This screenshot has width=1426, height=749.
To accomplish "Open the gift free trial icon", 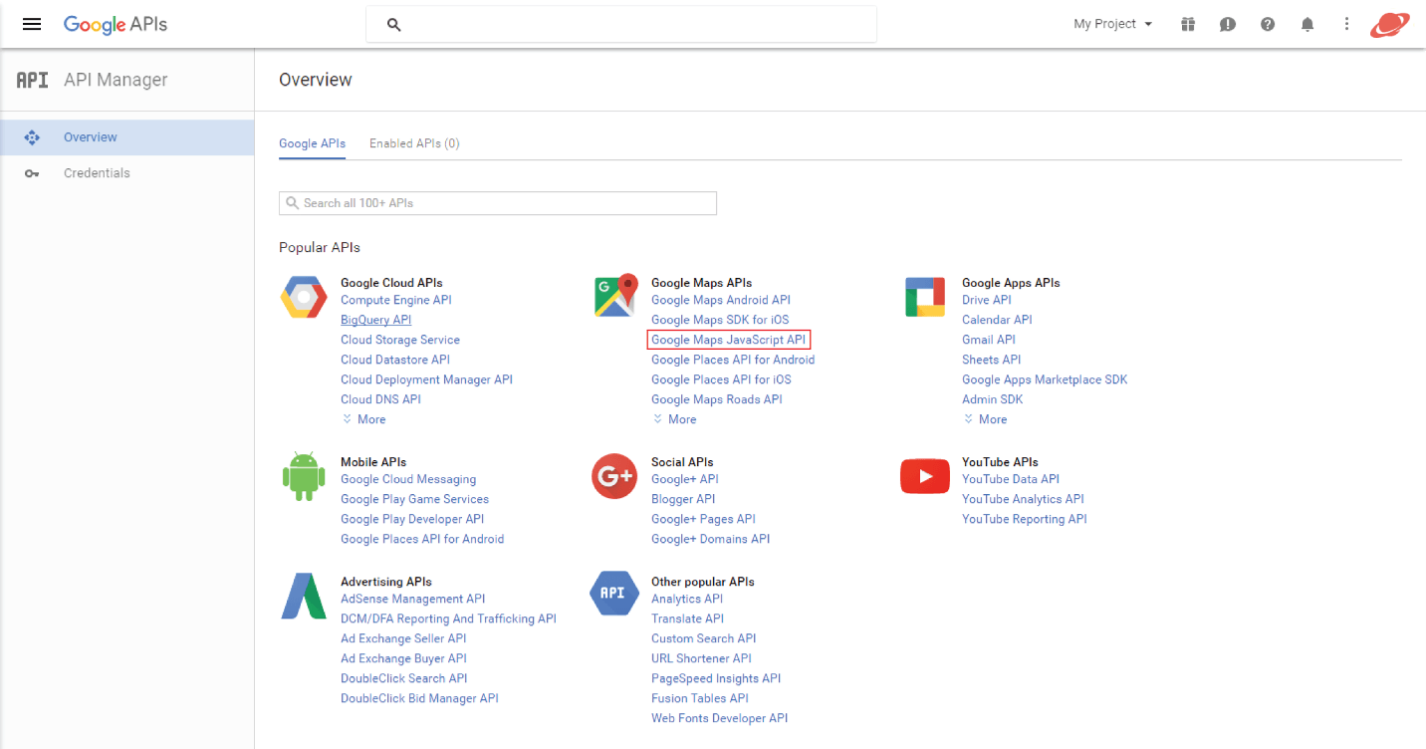I will (1188, 24).
